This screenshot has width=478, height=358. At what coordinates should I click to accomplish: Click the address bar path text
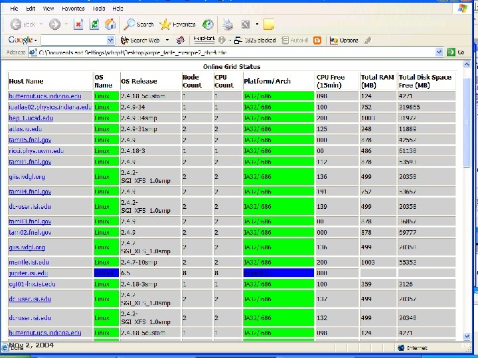tap(133, 52)
